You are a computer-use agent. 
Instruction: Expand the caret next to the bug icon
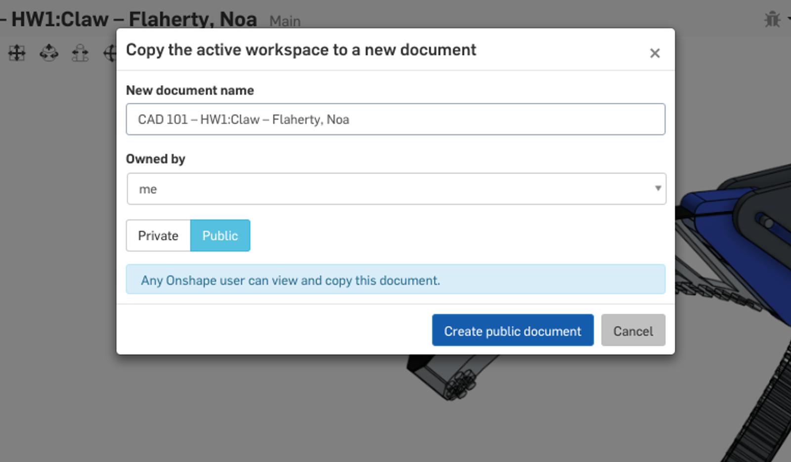coord(788,19)
